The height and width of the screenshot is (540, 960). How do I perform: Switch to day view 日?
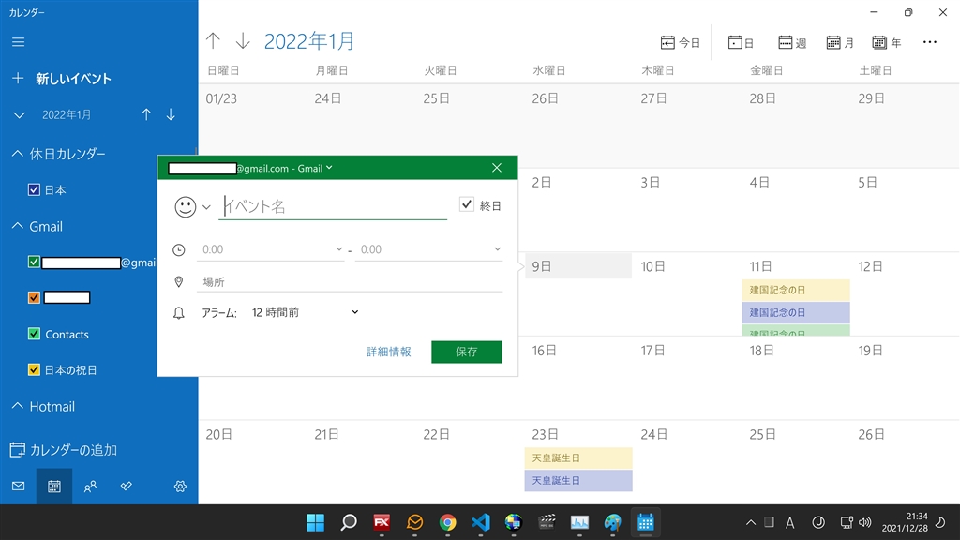coord(741,42)
